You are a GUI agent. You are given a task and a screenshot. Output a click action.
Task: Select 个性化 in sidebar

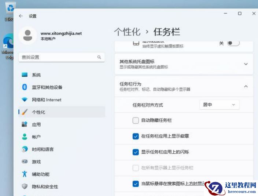pos(62,112)
